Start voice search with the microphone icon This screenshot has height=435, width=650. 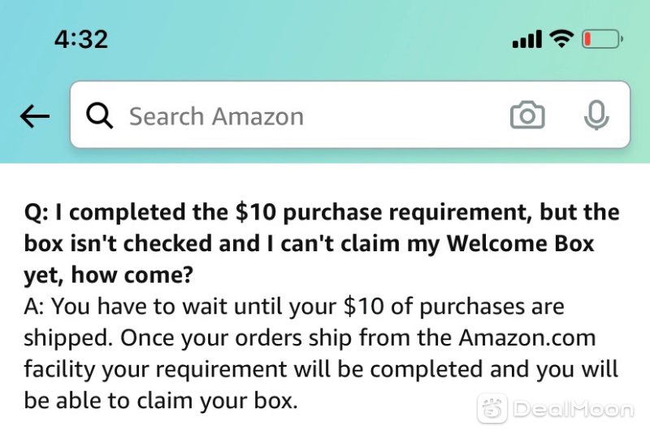pos(596,115)
